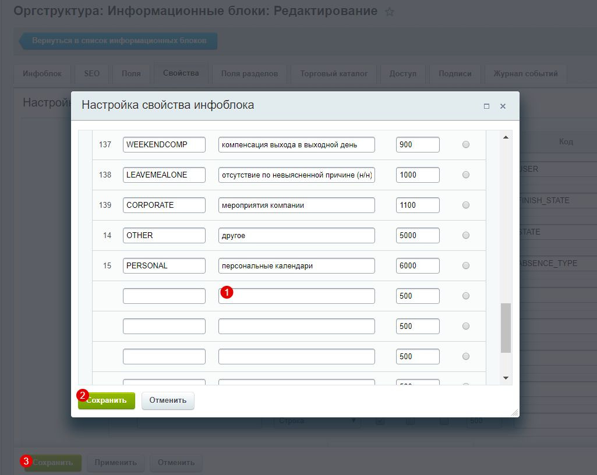Click the Применить button
The width and height of the screenshot is (597, 475).
click(x=116, y=462)
